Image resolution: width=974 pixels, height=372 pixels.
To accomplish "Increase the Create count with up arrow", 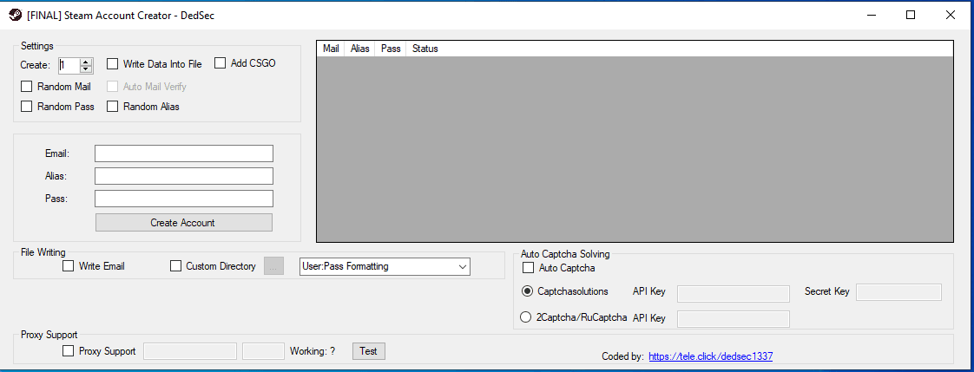I will 86,62.
